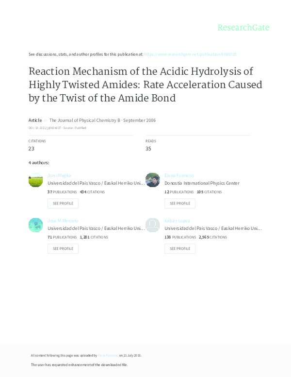Image resolution: width=291 pixels, height=377 pixels.
Task: Click Xabier Lopez's placeholder avatar
Action: coord(153,225)
